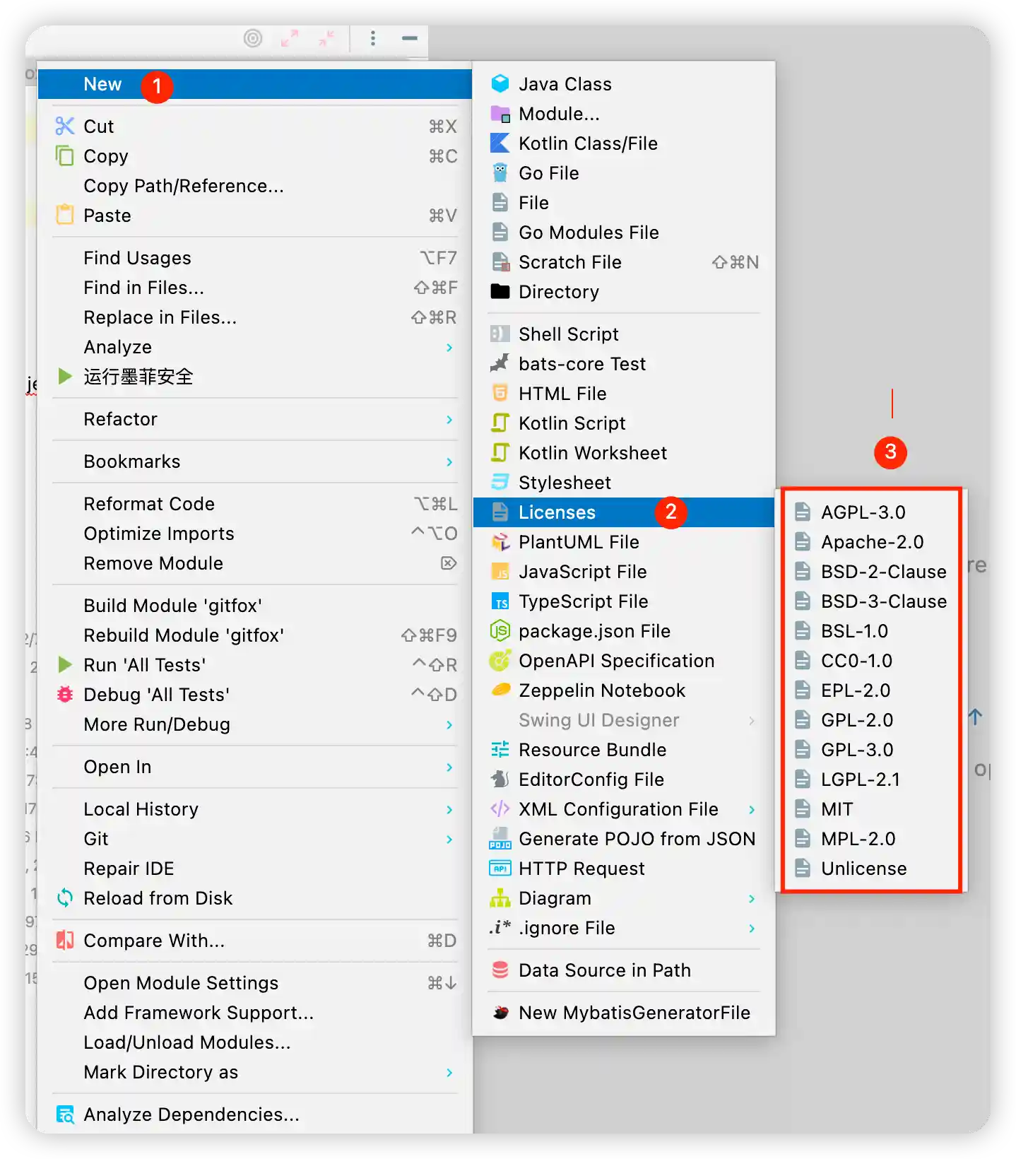
Task: Choose Go Modules File
Action: click(624, 233)
